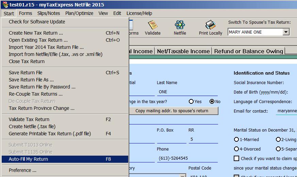Select 5-Separated marital status option
This screenshot has width=297, height=177.
click(278, 149)
